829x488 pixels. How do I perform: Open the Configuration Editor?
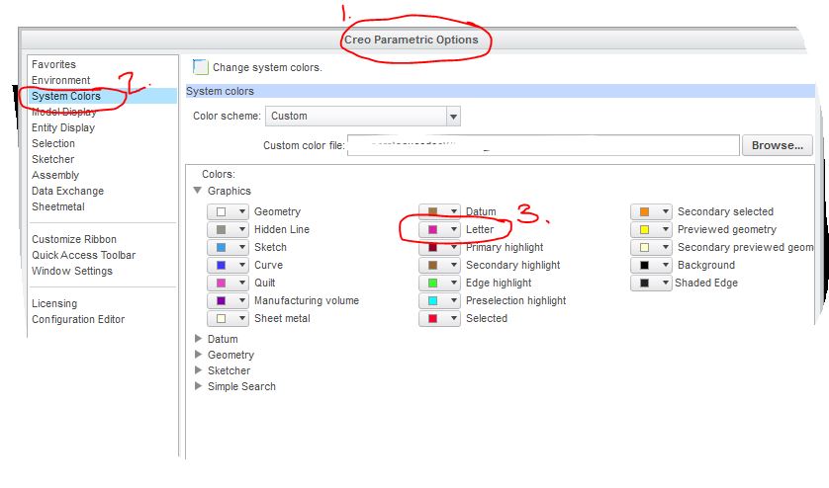(x=78, y=319)
